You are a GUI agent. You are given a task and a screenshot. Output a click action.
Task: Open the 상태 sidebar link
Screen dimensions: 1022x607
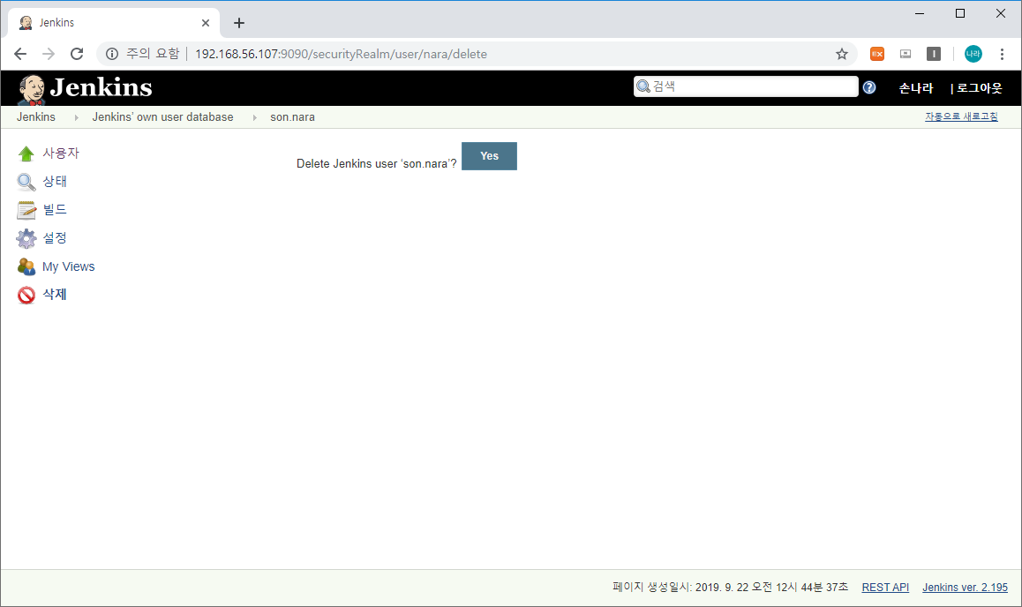[x=55, y=181]
